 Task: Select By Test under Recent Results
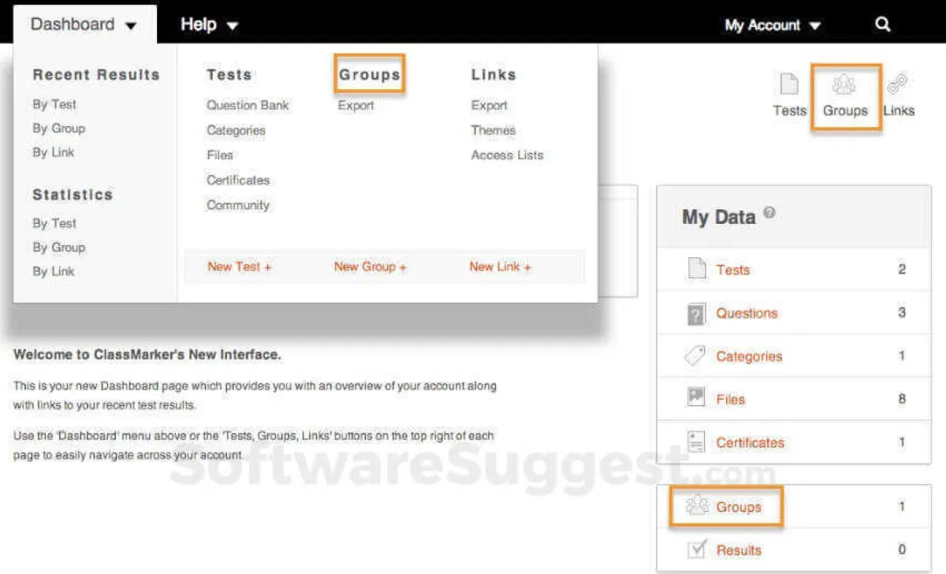pos(54,104)
